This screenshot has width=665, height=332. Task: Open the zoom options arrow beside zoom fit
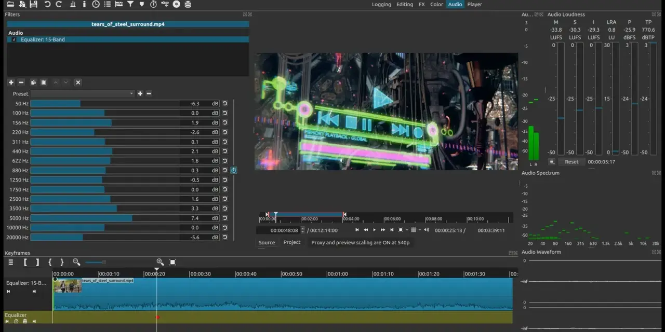(406, 230)
